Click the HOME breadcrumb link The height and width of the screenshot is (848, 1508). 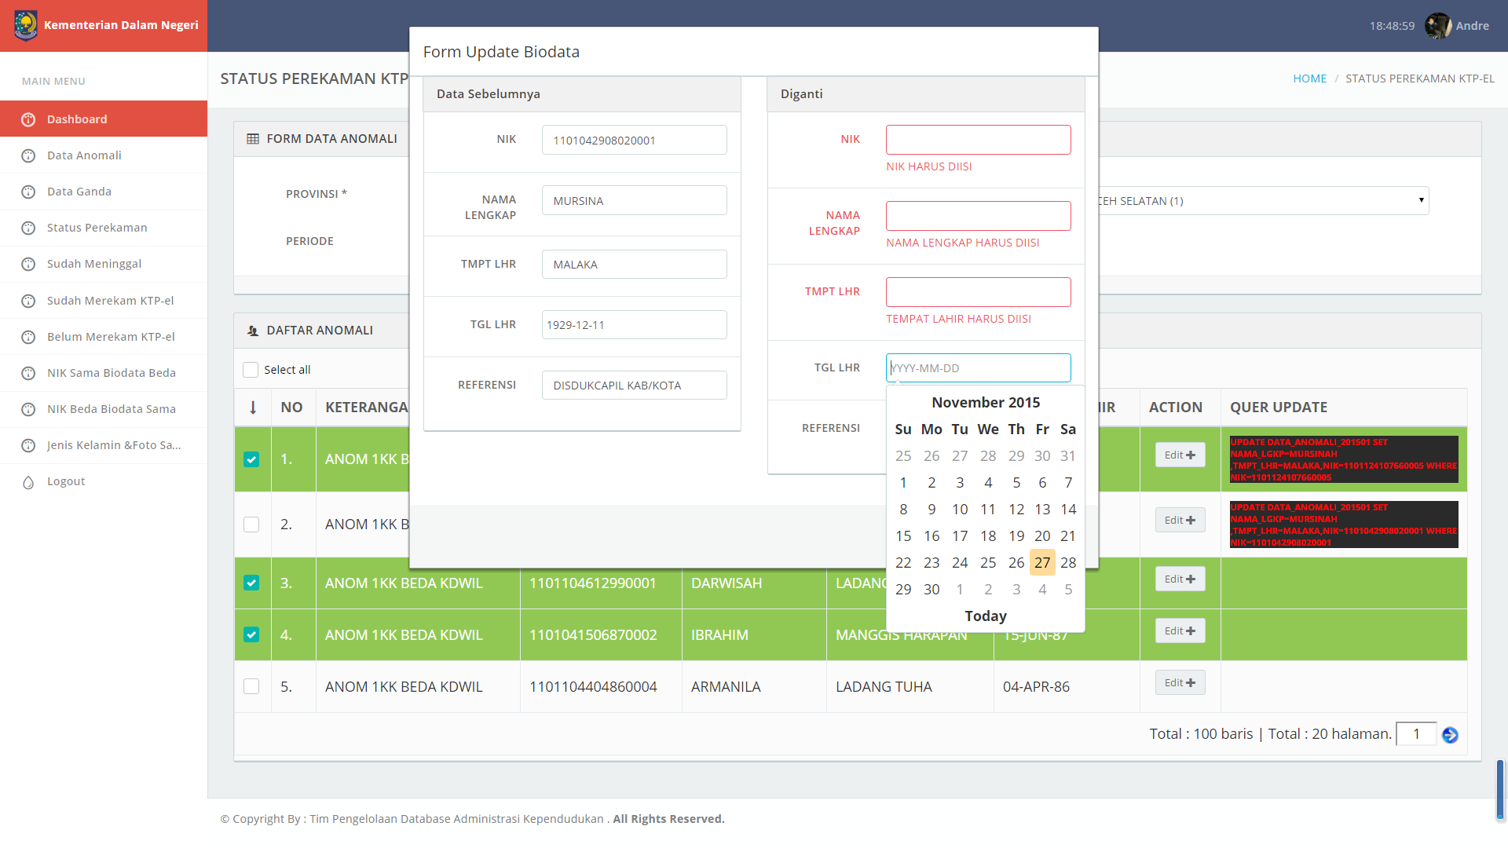tap(1309, 79)
